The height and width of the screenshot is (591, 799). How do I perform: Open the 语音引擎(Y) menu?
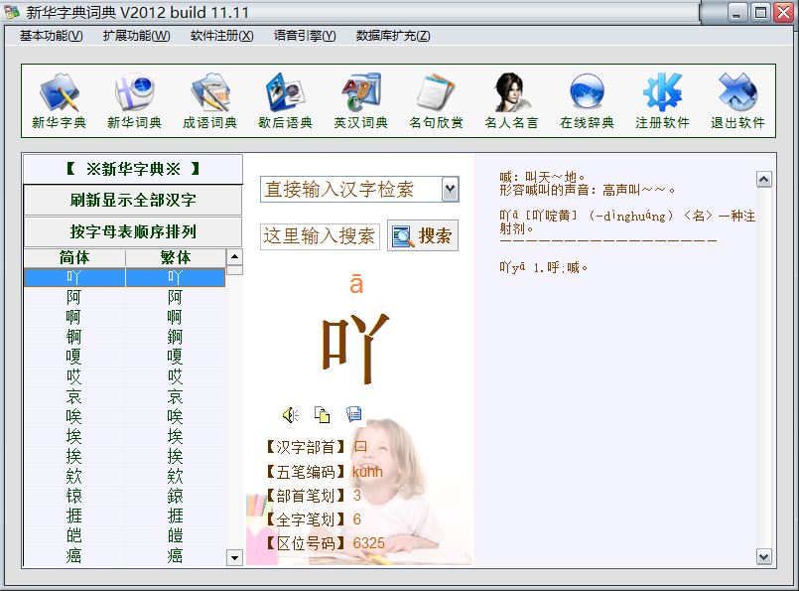pyautogui.click(x=305, y=36)
